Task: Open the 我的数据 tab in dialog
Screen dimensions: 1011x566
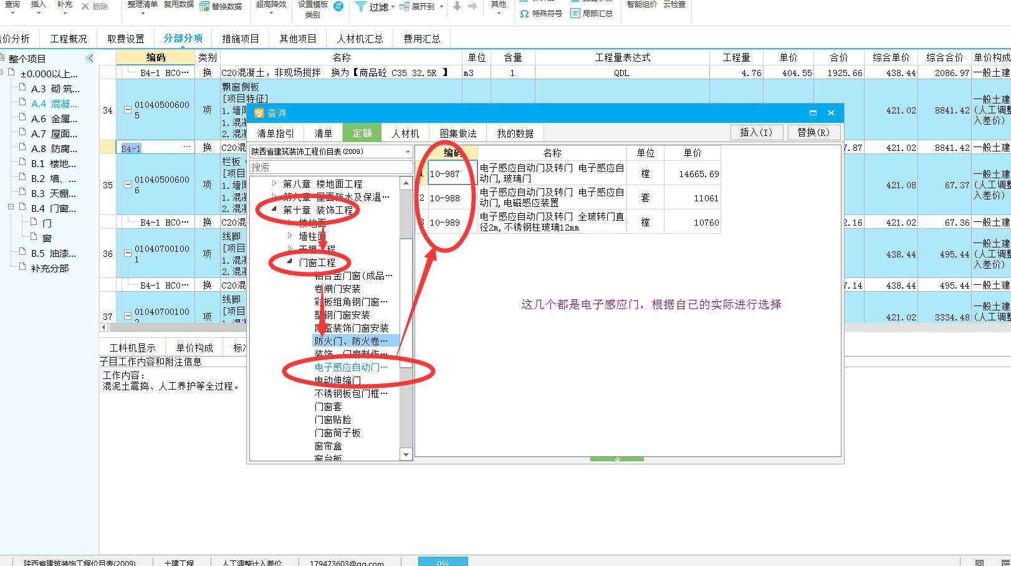Action: [515, 133]
